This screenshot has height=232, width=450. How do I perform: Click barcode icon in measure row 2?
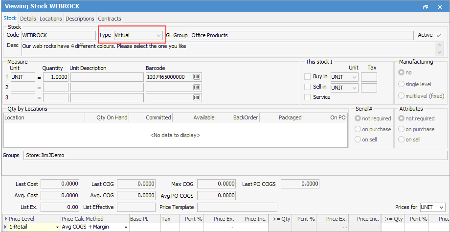pos(197,88)
